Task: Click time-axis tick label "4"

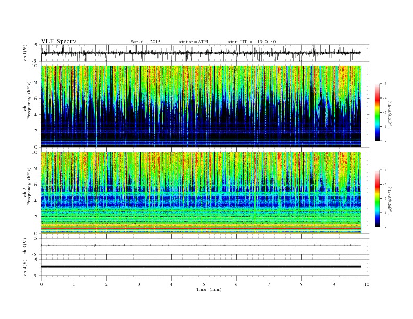Action: coord(171,284)
